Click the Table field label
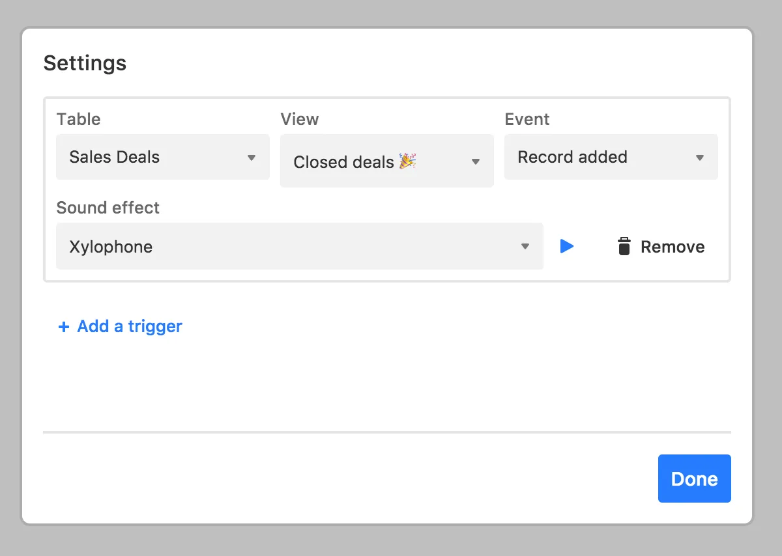The image size is (782, 556). (78, 119)
